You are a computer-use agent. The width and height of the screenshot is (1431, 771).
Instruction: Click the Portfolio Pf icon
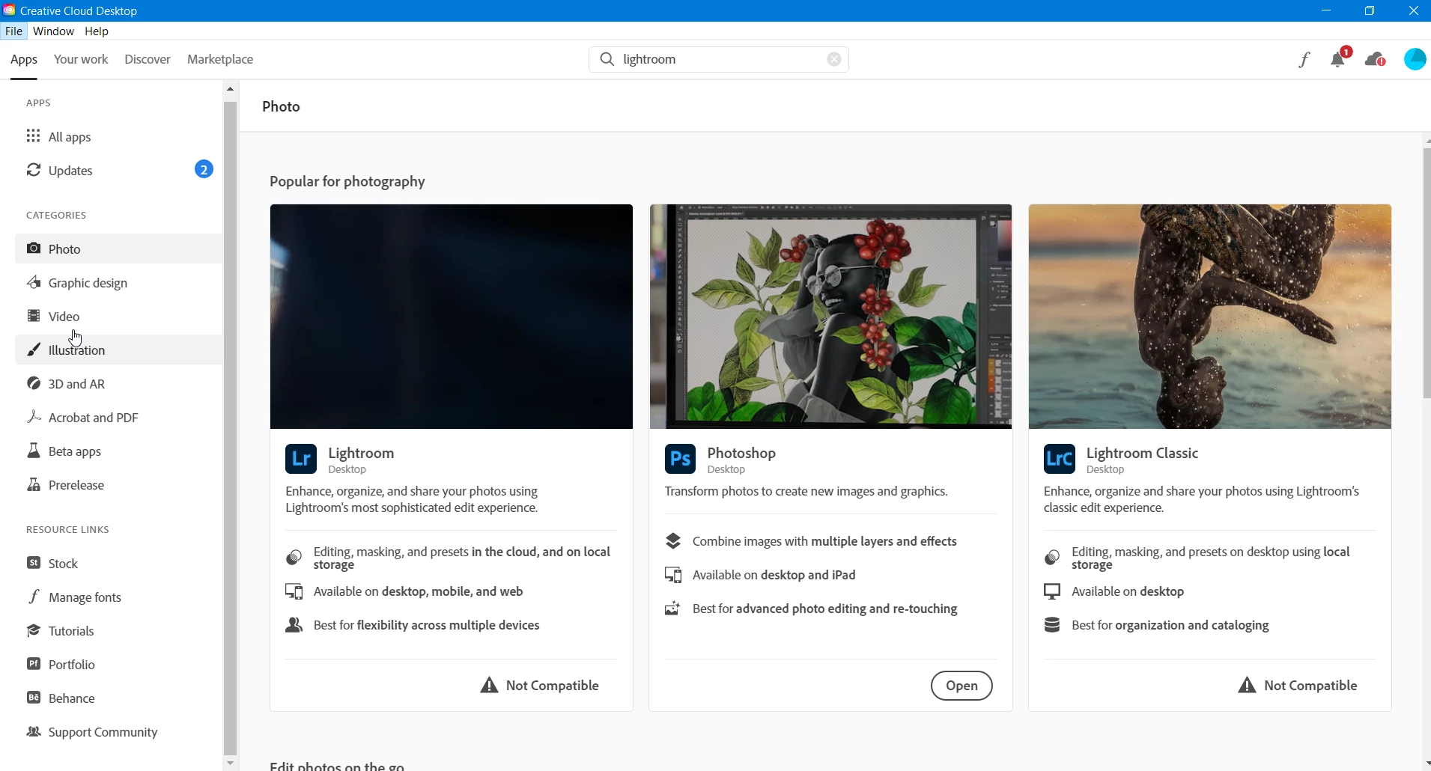34,664
